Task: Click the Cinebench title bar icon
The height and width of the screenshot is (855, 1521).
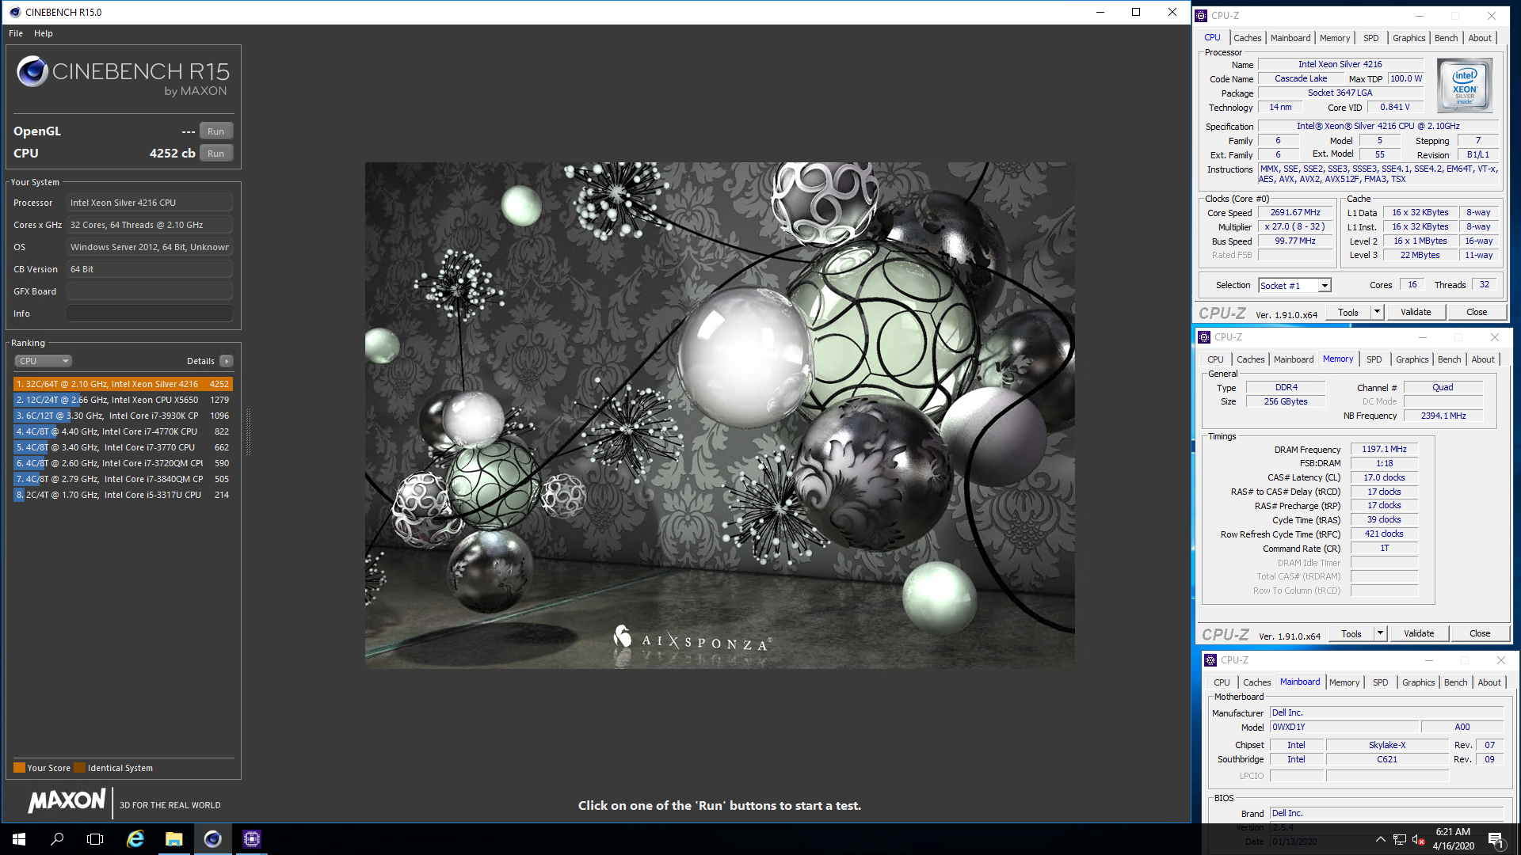Action: click(x=14, y=12)
